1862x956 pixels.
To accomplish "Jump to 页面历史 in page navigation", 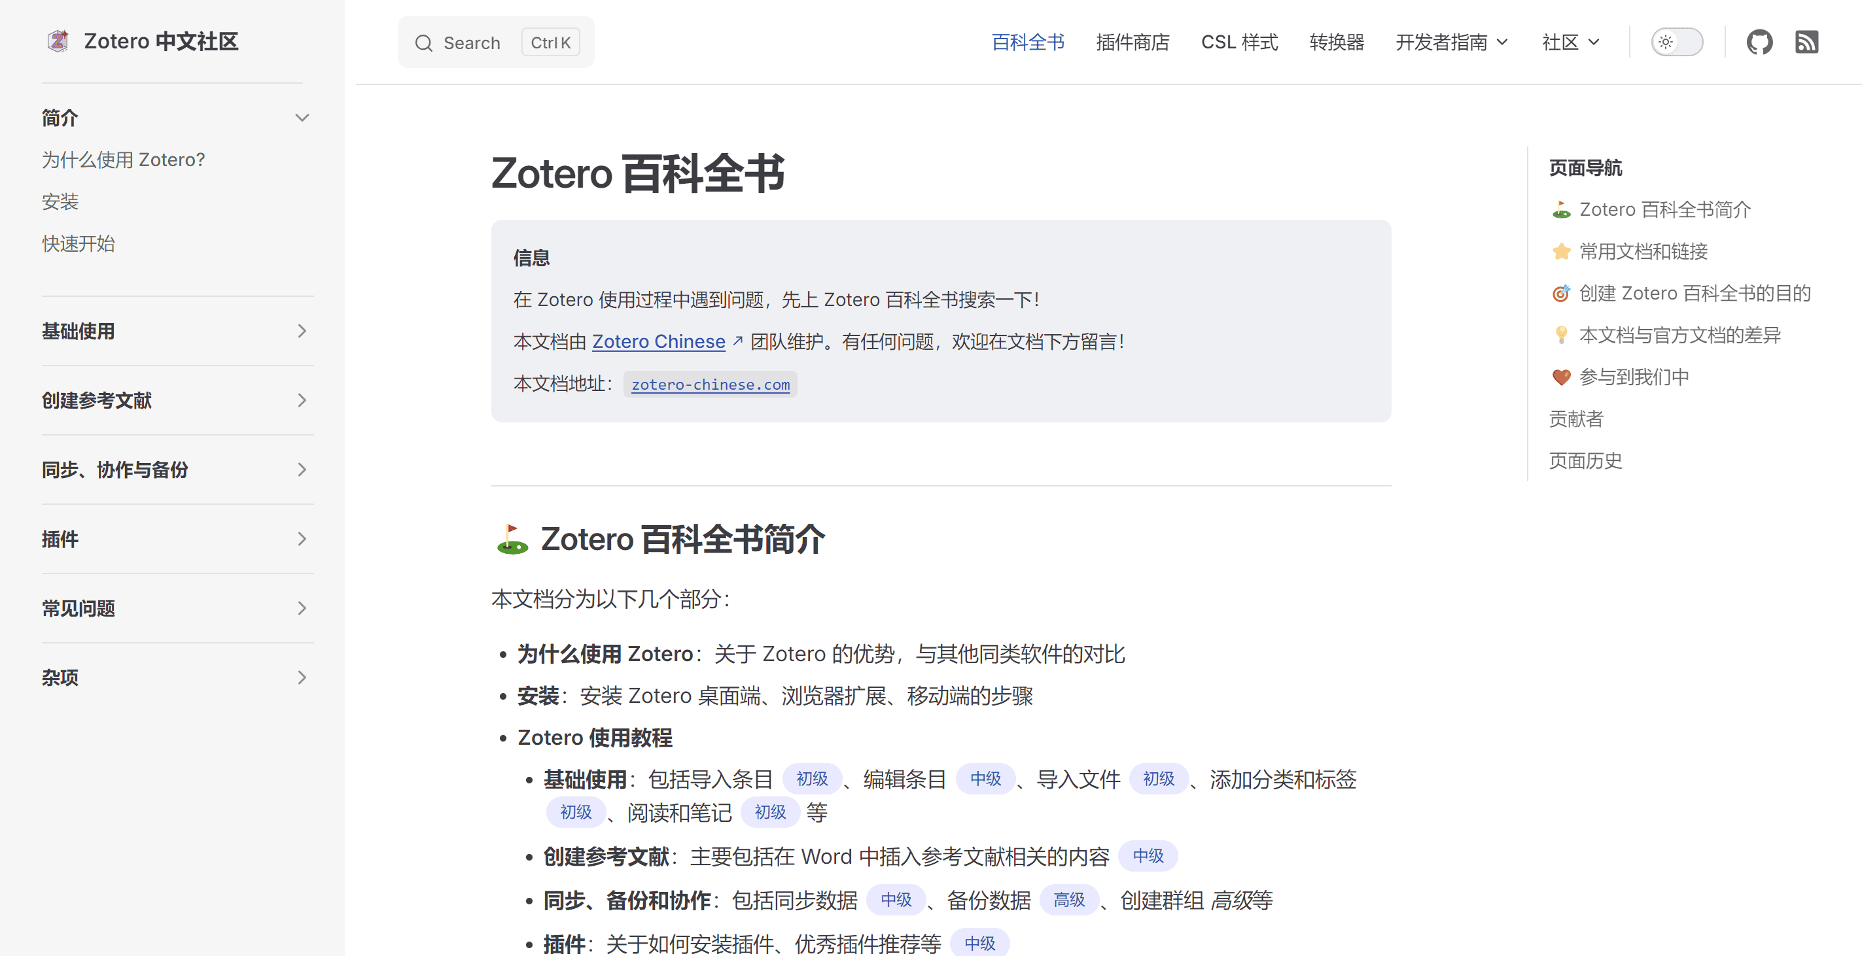I will 1585,461.
